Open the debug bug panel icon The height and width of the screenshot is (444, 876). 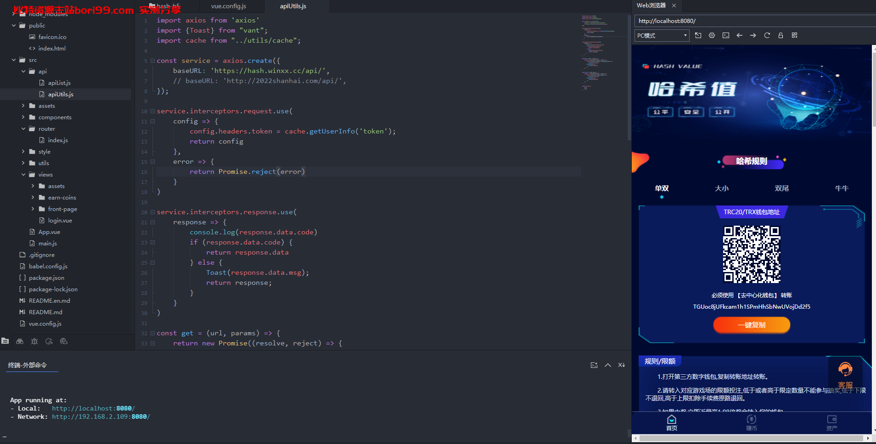tap(34, 341)
